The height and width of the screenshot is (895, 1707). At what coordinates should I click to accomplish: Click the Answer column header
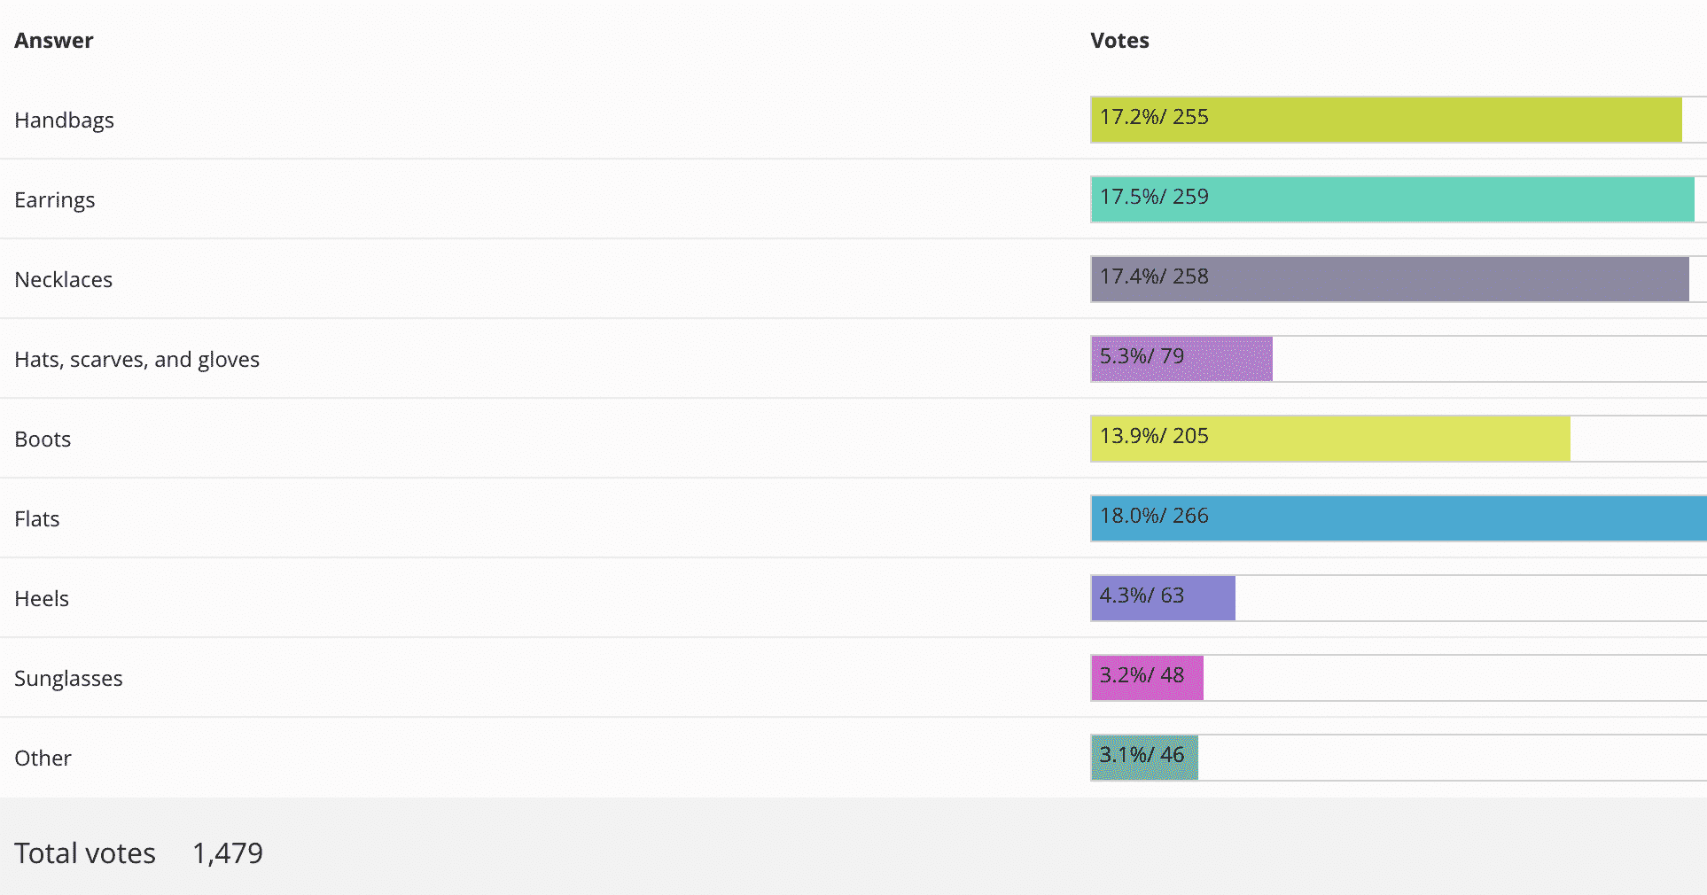tap(54, 41)
